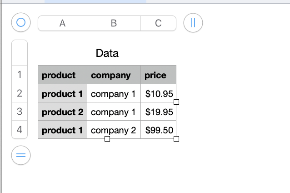The height and width of the screenshot is (193, 290).
Task: Select column C header
Action: click(x=158, y=24)
